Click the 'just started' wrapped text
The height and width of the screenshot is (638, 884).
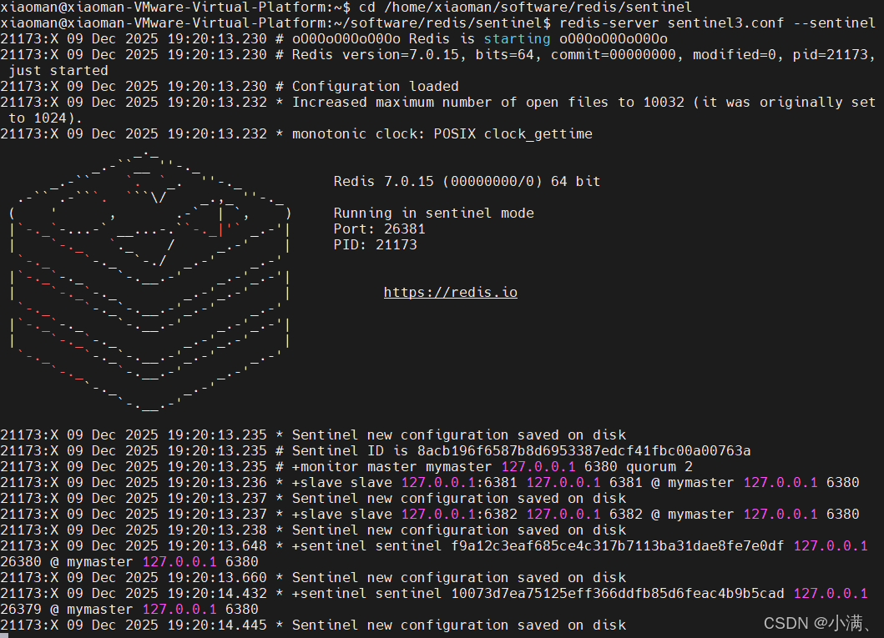tap(58, 70)
